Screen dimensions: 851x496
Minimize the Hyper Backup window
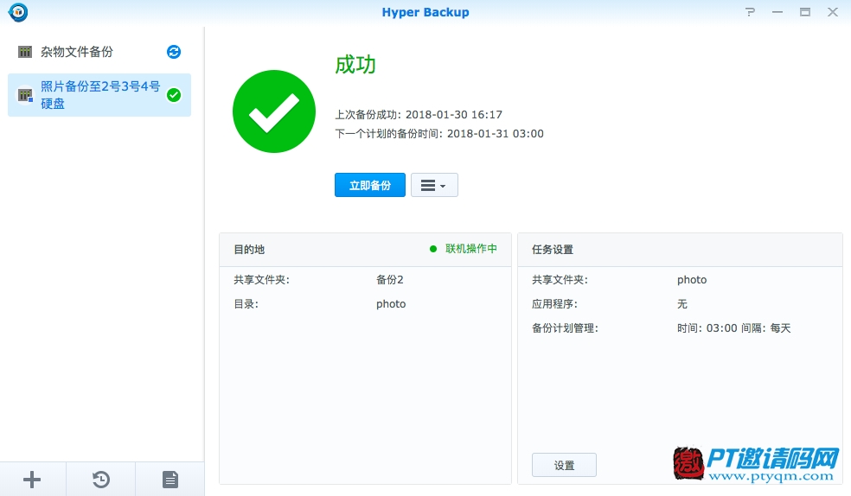point(777,12)
